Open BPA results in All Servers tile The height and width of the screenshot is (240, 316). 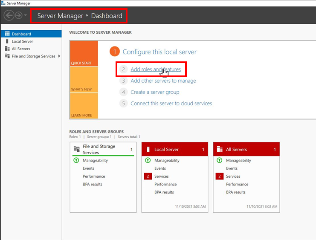point(235,192)
